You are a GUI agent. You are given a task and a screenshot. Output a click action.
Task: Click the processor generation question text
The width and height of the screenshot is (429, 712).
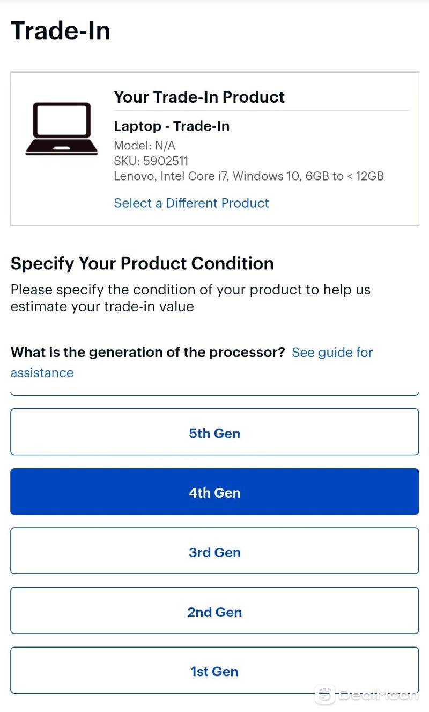(x=148, y=353)
